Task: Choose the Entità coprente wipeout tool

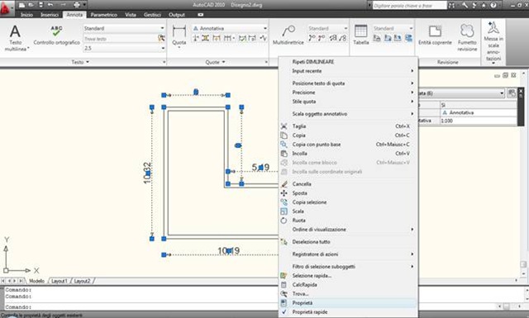Action: tap(435, 35)
